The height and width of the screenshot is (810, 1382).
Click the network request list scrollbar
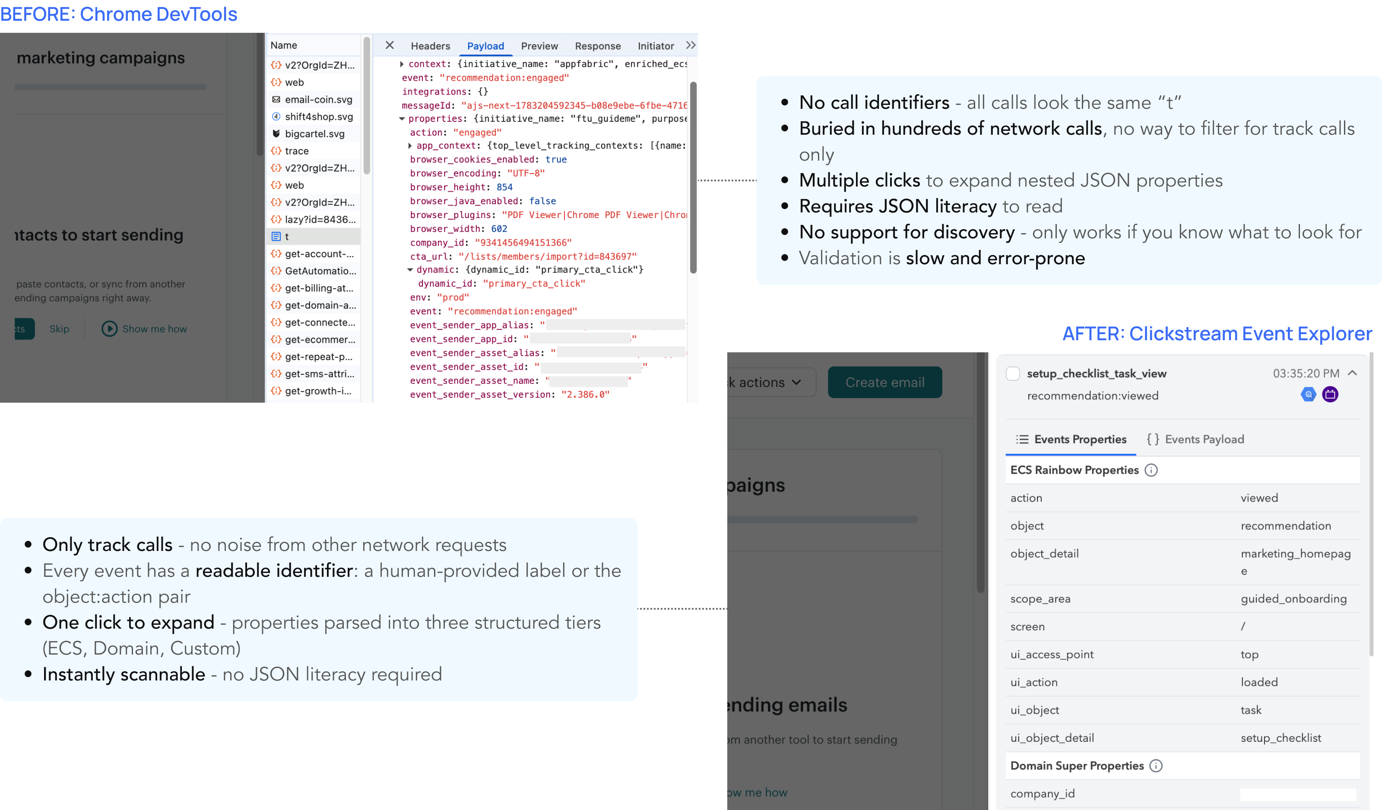coord(367,105)
